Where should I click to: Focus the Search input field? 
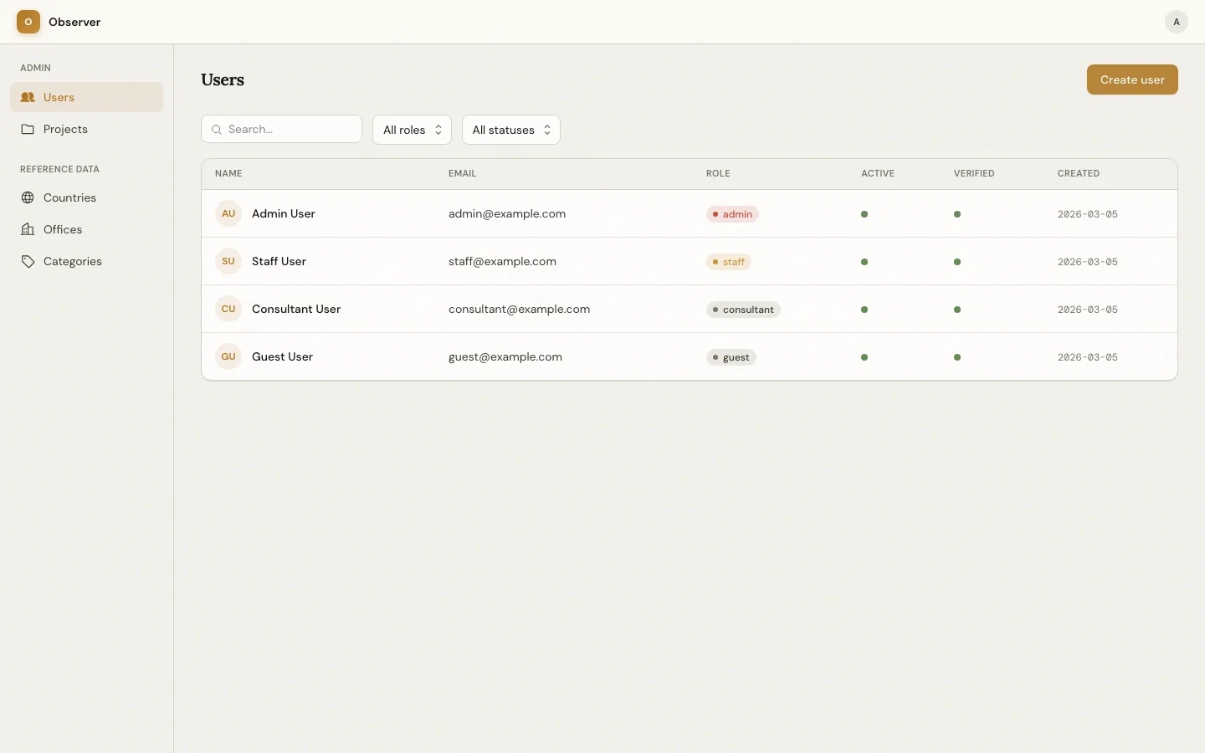[289, 130]
